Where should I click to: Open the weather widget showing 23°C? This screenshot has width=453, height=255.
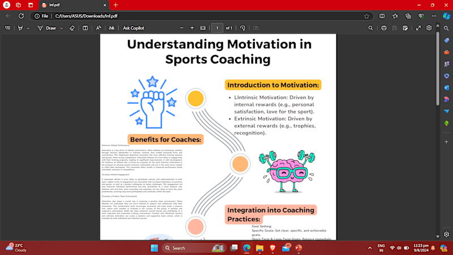[16, 248]
